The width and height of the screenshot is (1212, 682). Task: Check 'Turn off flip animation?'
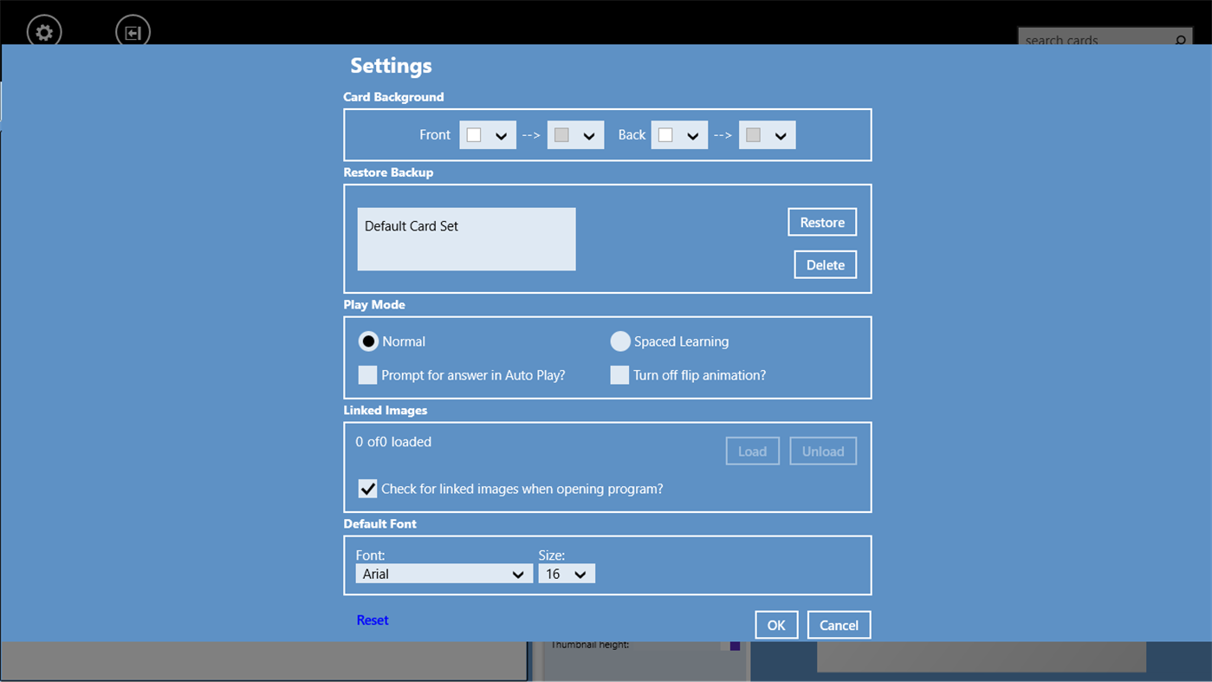coord(619,374)
